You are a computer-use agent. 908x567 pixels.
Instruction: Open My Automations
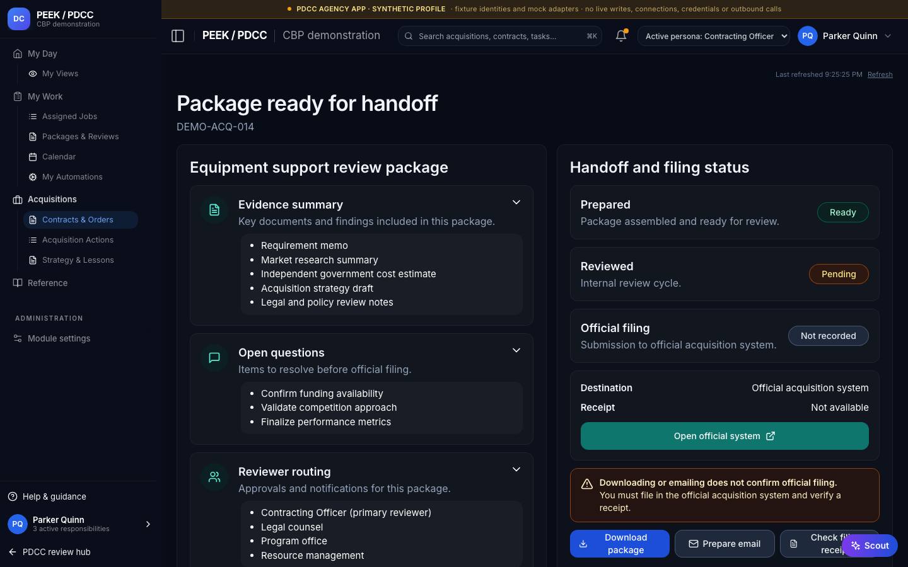pyautogui.click(x=81, y=177)
